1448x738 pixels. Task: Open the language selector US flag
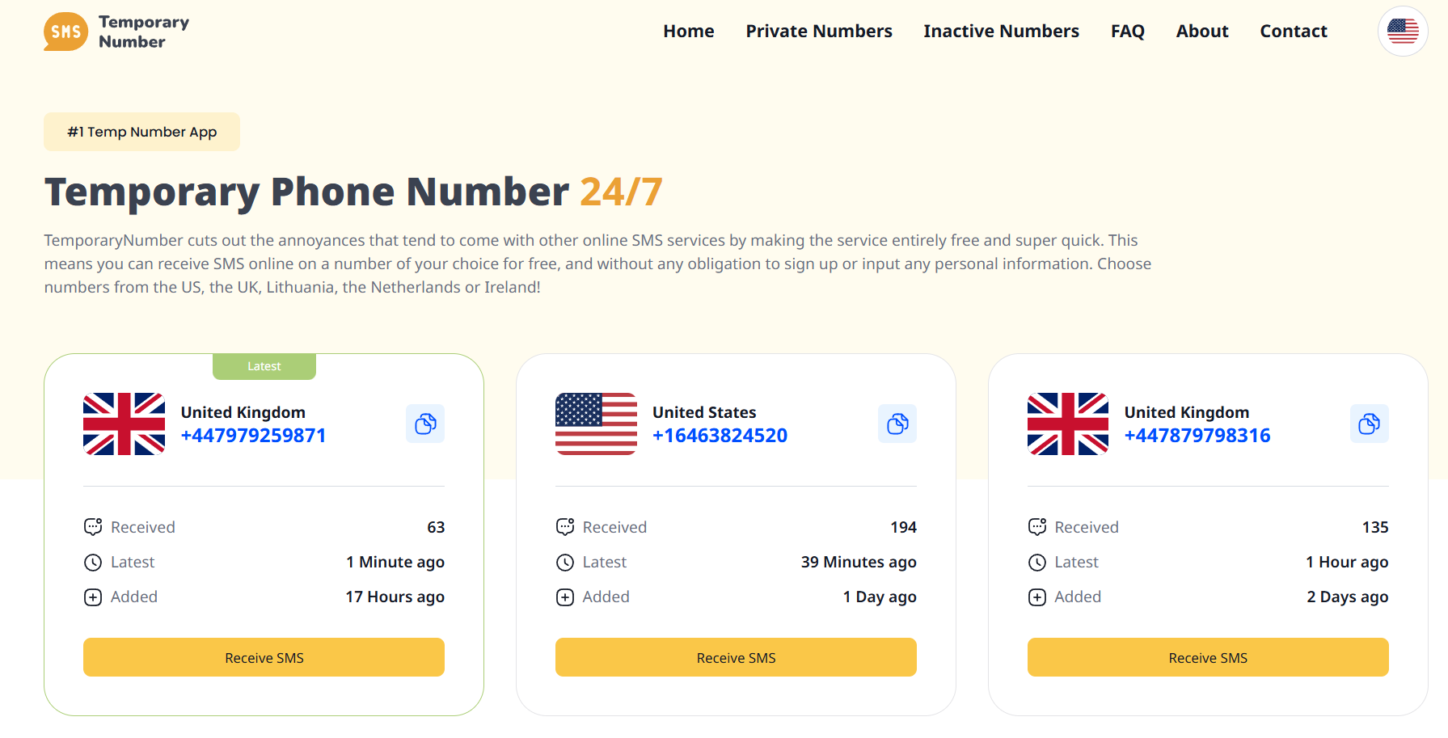pyautogui.click(x=1403, y=32)
